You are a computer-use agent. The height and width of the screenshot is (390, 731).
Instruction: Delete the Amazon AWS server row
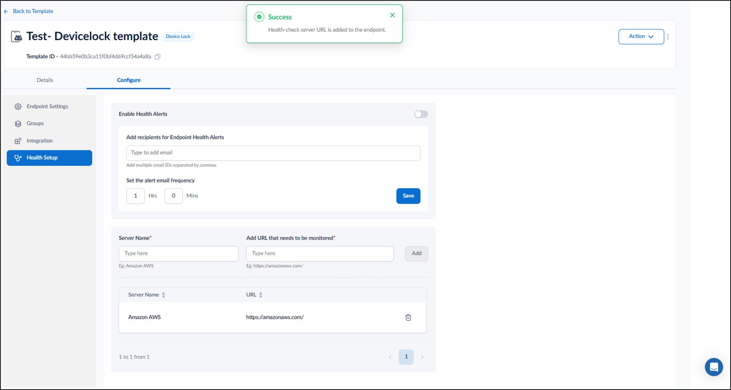coord(408,317)
